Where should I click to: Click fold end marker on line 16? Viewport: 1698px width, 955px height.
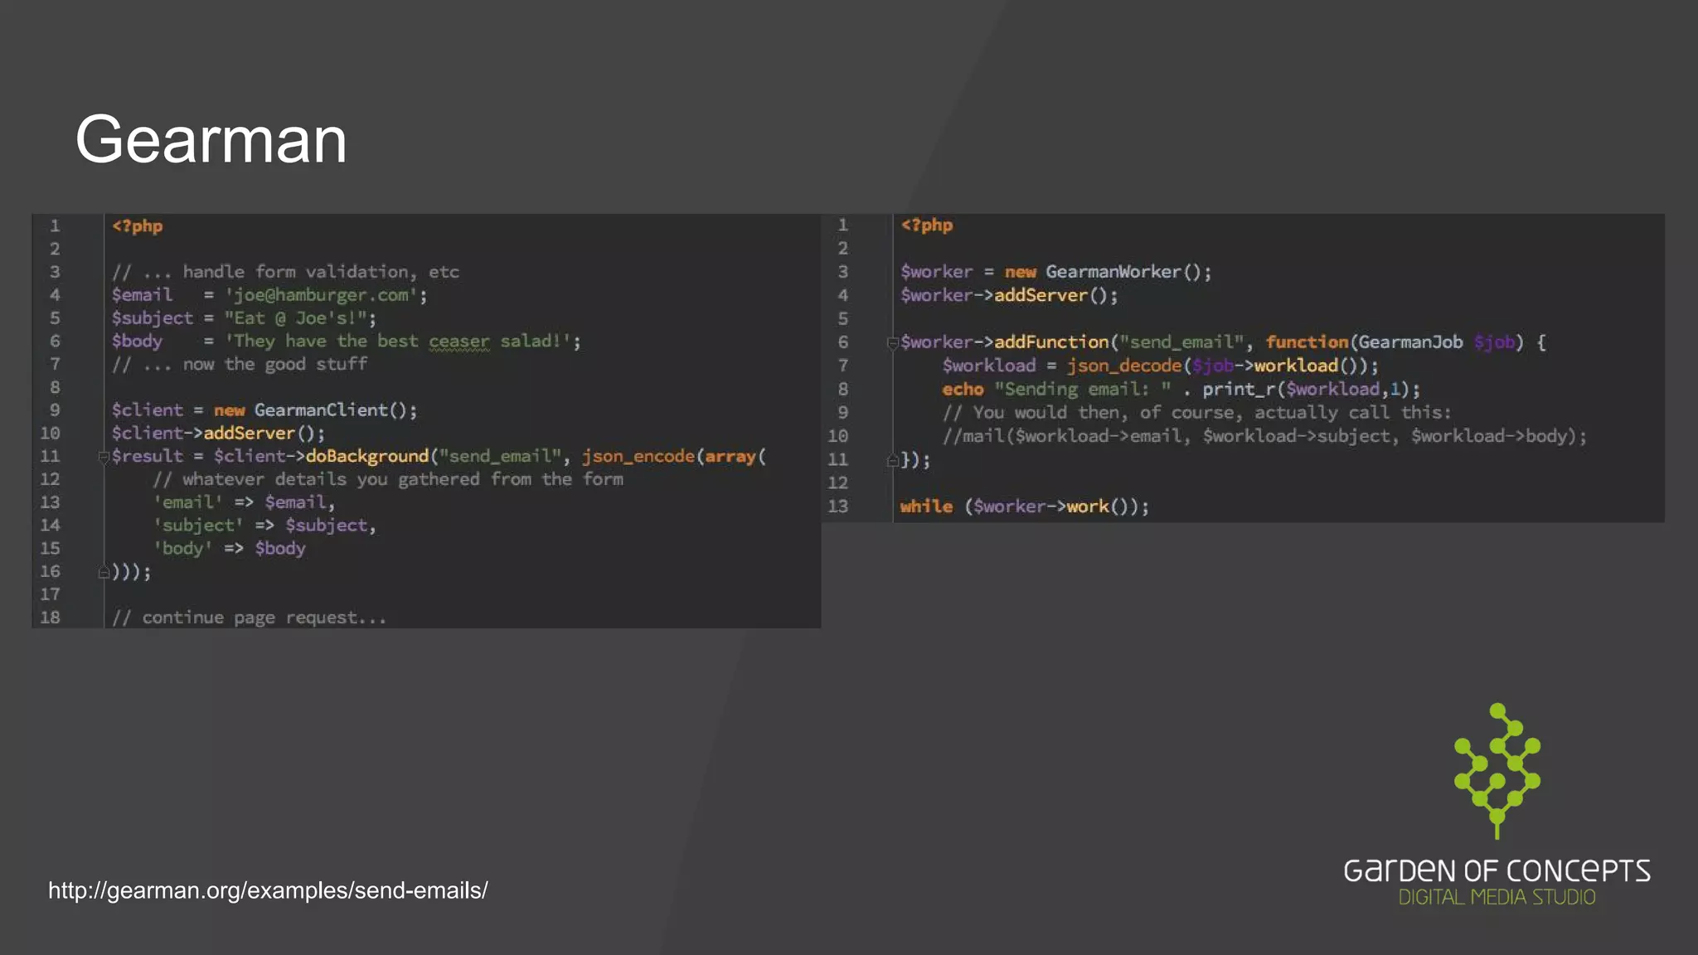[104, 572]
